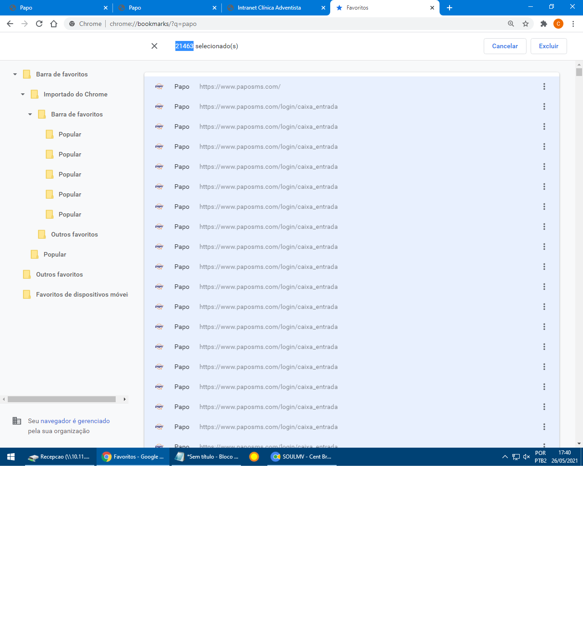Focus the Favoritos - Google Chrome taskbar item
Screen dimensions: 583x636
(x=133, y=457)
